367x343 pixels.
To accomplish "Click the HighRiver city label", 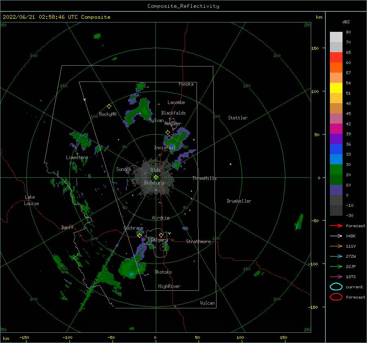I will (169, 286).
